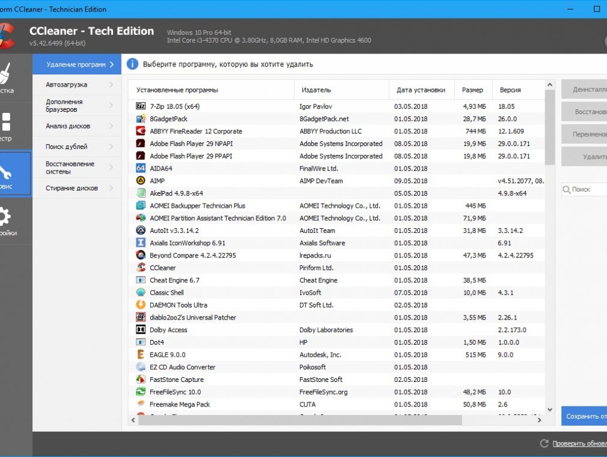The height and width of the screenshot is (457, 607).
Task: Click the Cheat Engine 6.7 icon
Action: [141, 280]
